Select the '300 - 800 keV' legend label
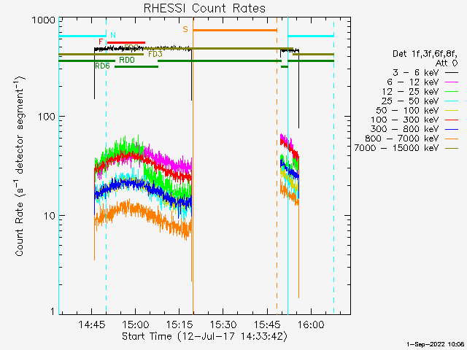Image resolution: width=467 pixels, height=350 pixels. pyautogui.click(x=405, y=129)
